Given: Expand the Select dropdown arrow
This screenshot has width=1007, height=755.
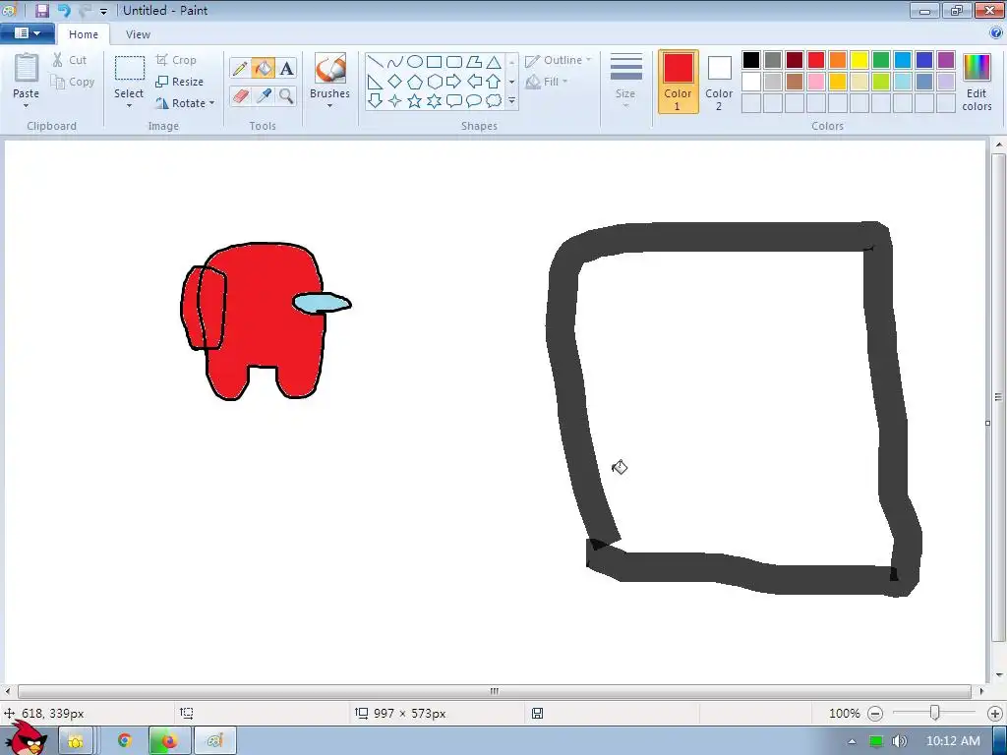Looking at the screenshot, I should [129, 106].
